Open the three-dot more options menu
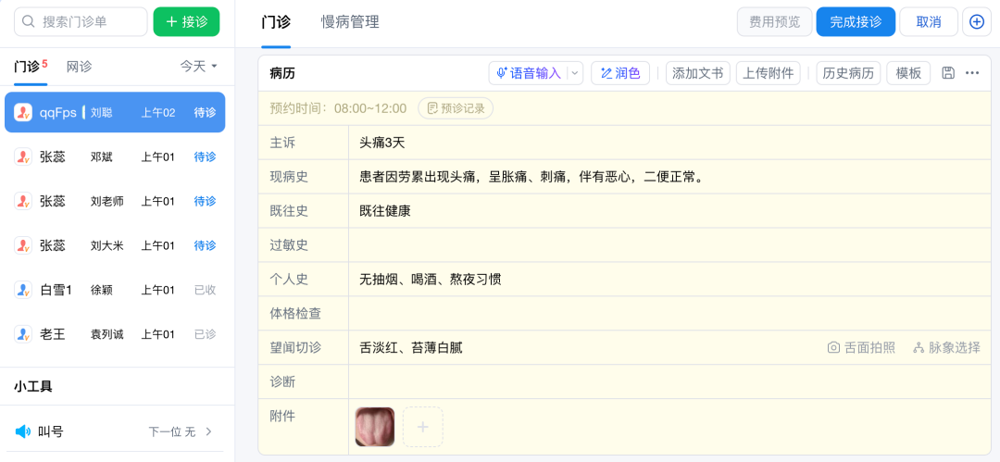Screen dimensions: 1000x462 pos(971,73)
